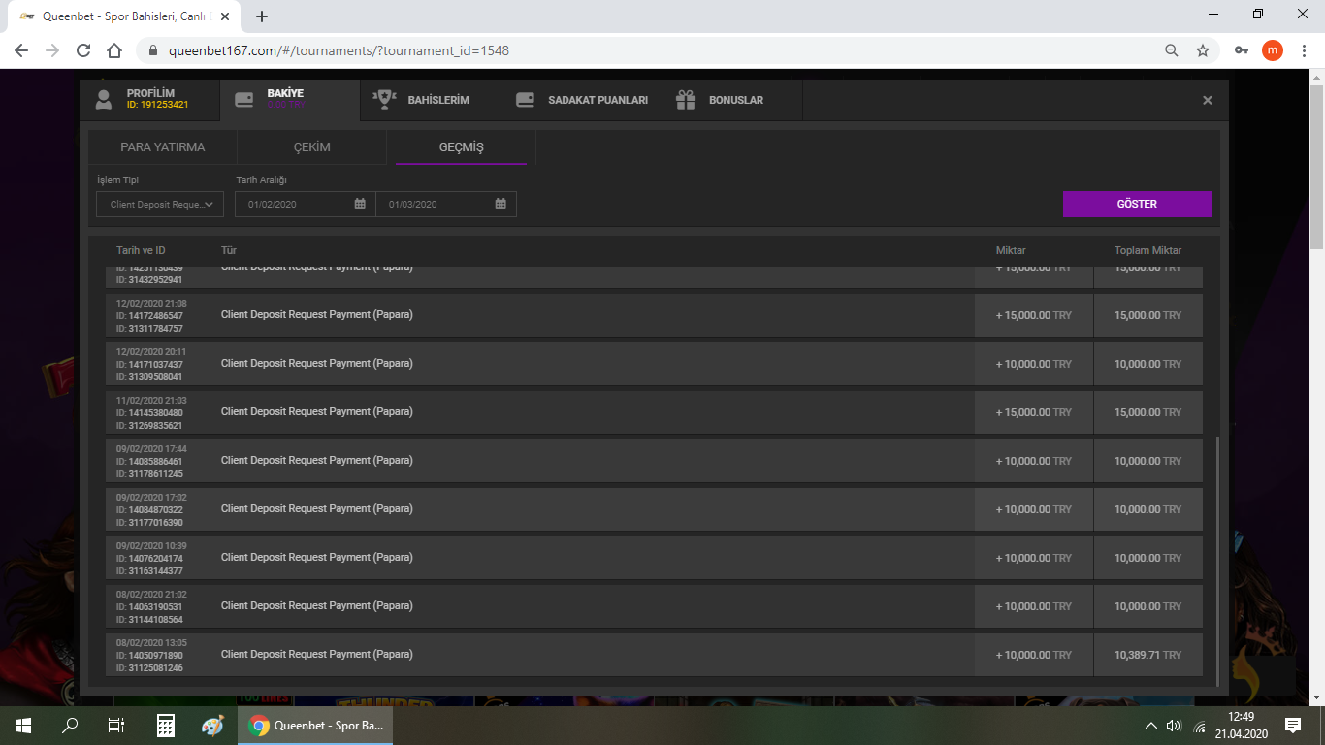
Task: Switch to the Çekim tab
Action: pyautogui.click(x=311, y=147)
